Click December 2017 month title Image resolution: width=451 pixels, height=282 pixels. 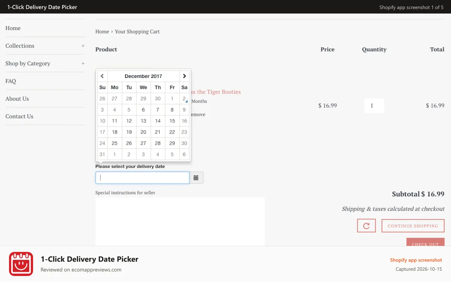(x=143, y=76)
